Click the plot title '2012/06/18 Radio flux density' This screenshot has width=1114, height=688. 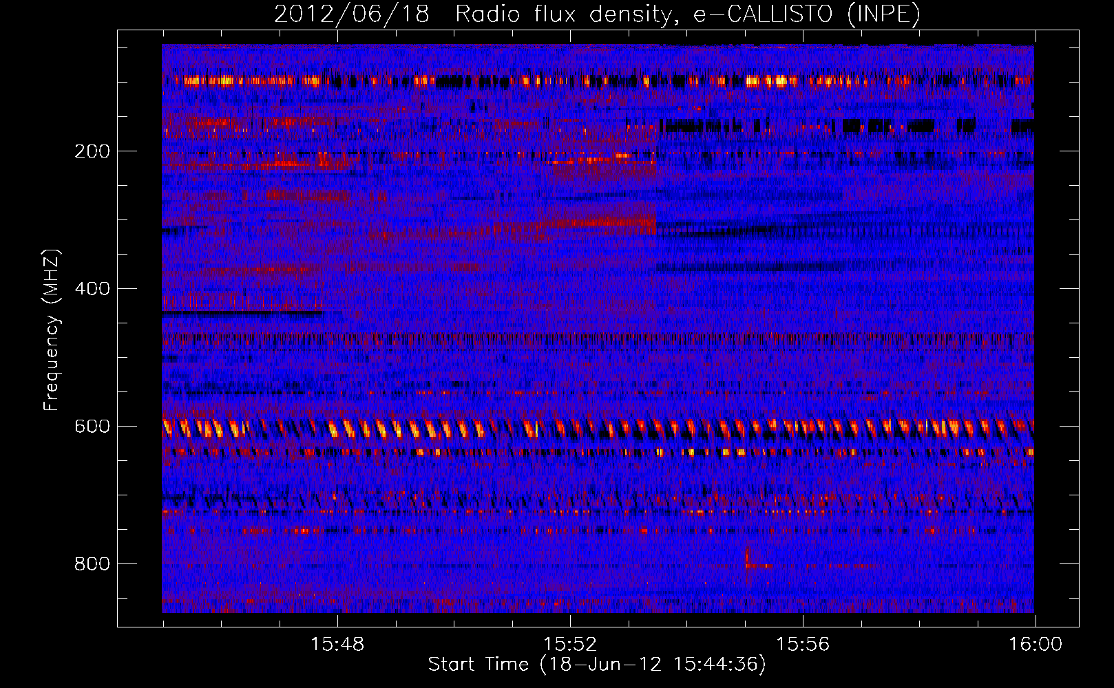point(597,14)
